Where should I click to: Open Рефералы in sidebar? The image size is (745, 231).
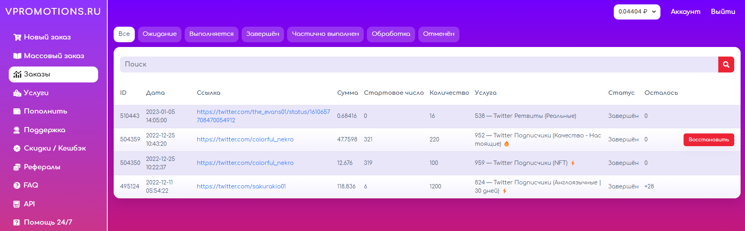pos(53,167)
